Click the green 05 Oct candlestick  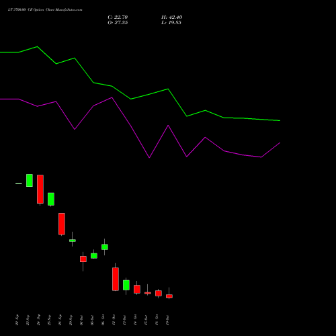tap(94, 256)
